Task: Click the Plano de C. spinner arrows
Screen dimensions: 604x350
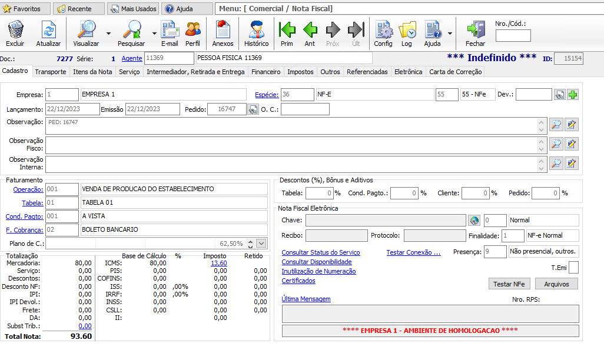Action: tap(250, 244)
